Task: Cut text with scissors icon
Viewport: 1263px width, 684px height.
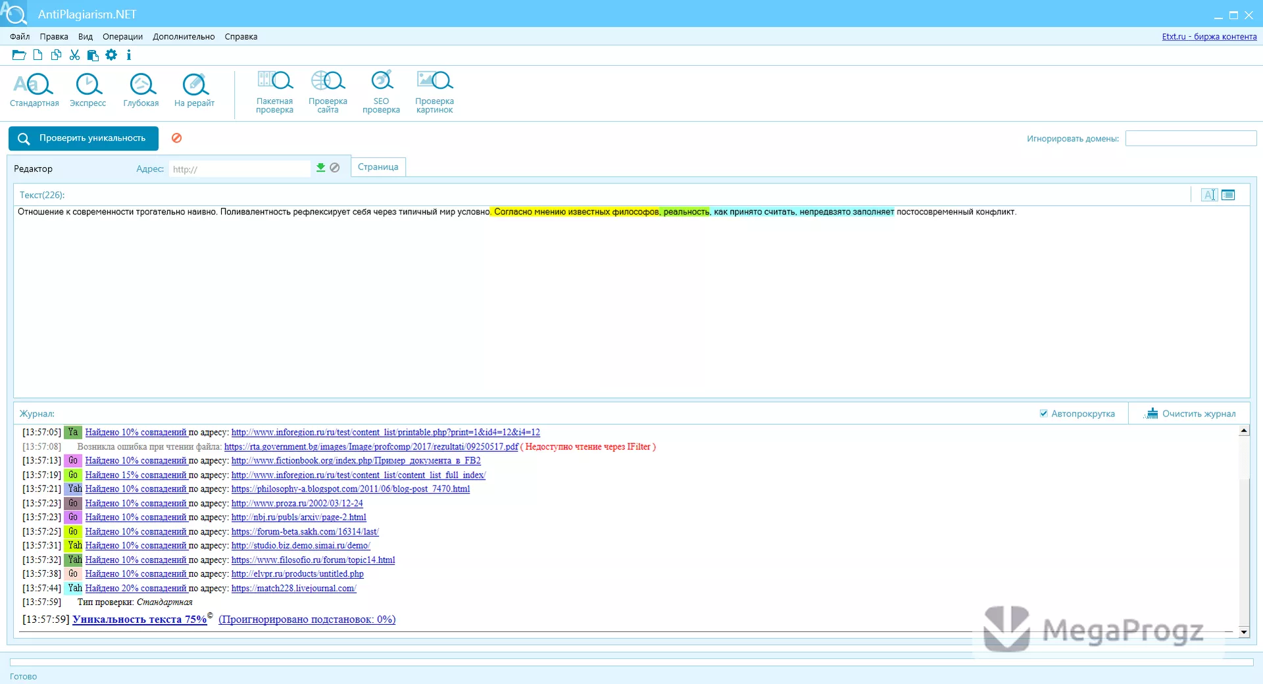Action: point(74,55)
